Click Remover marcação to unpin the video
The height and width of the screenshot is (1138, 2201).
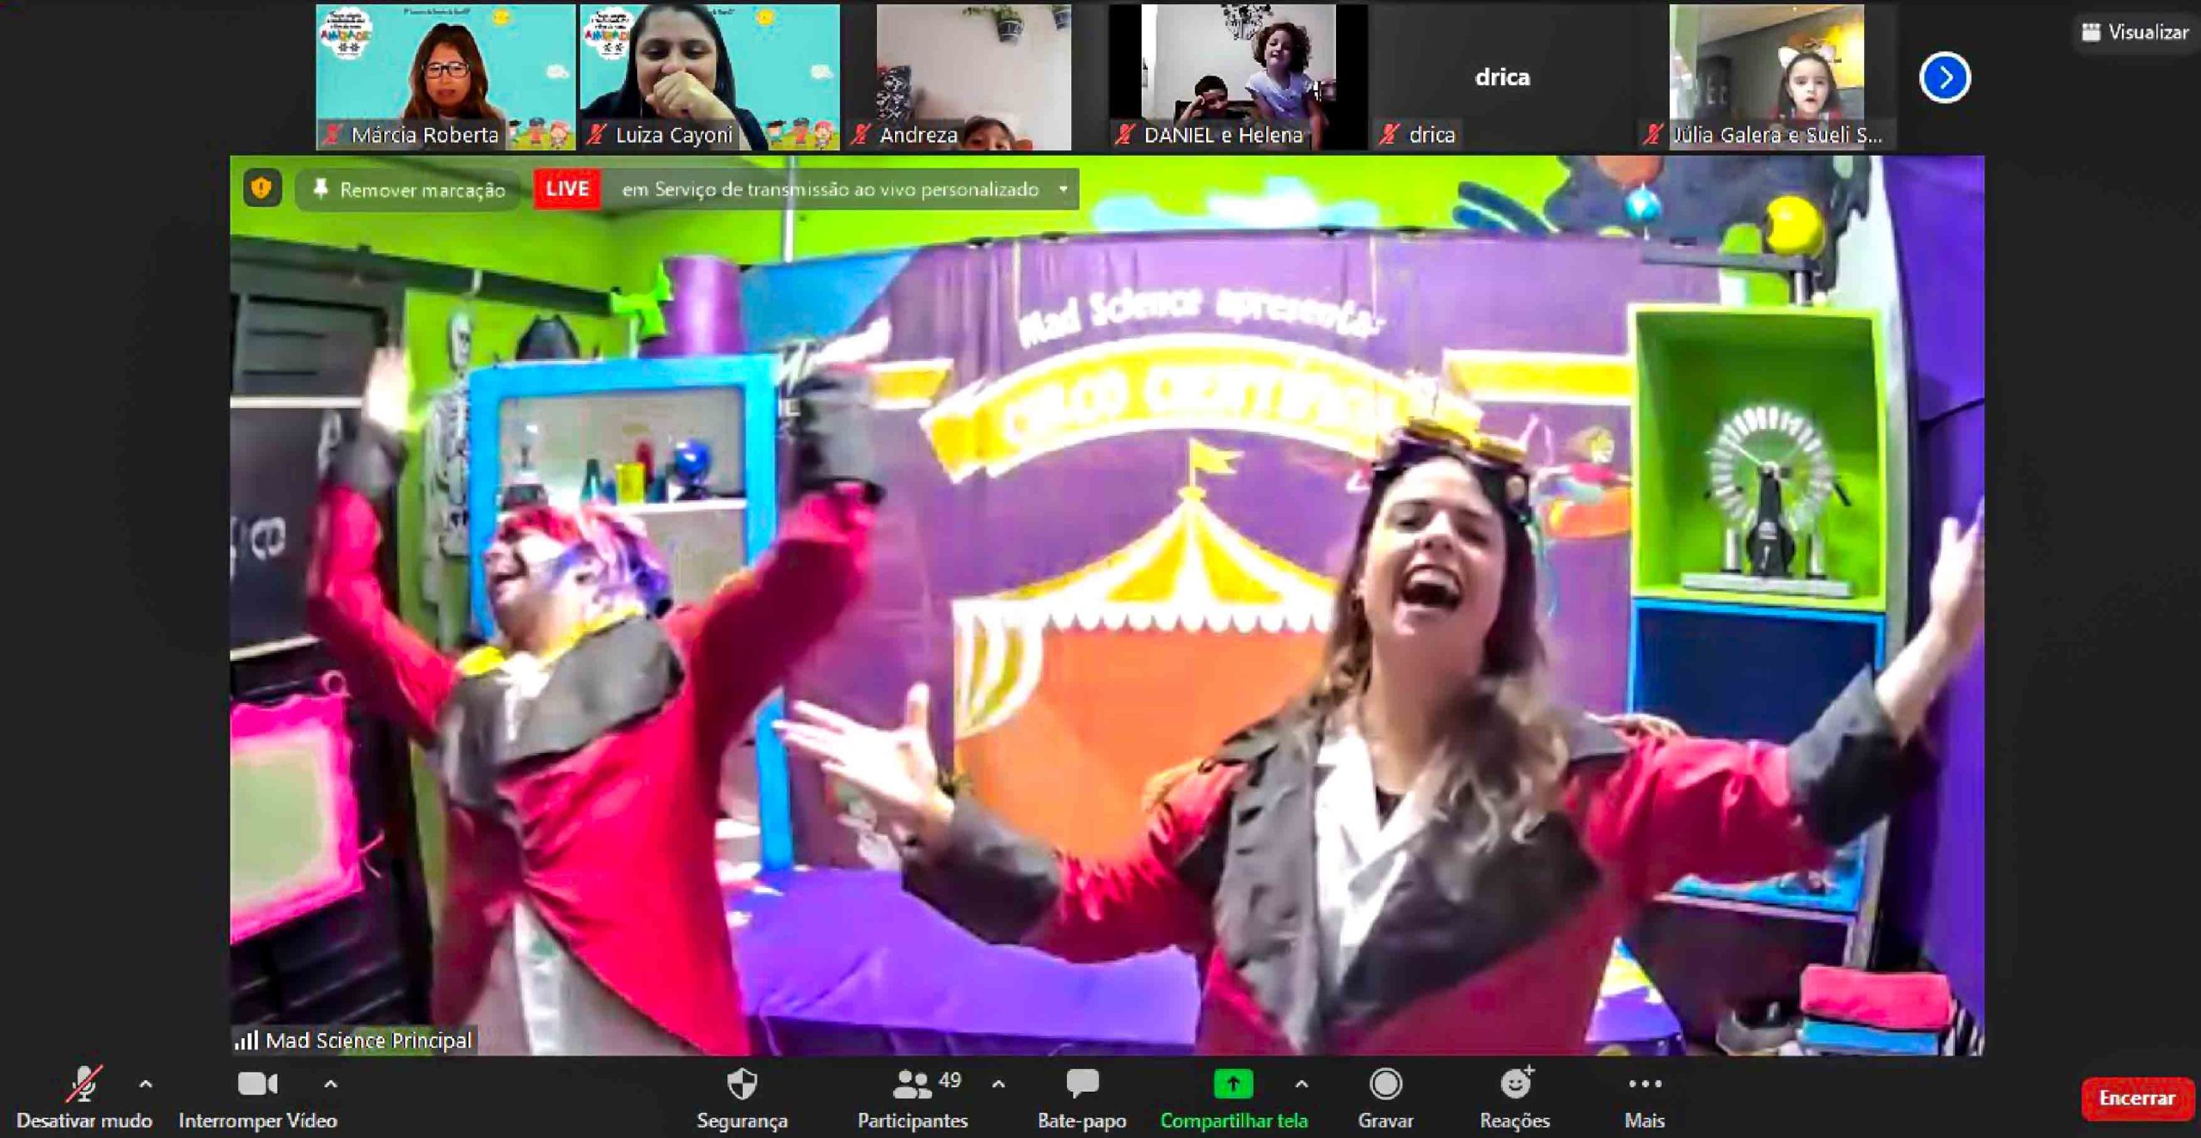[x=408, y=190]
